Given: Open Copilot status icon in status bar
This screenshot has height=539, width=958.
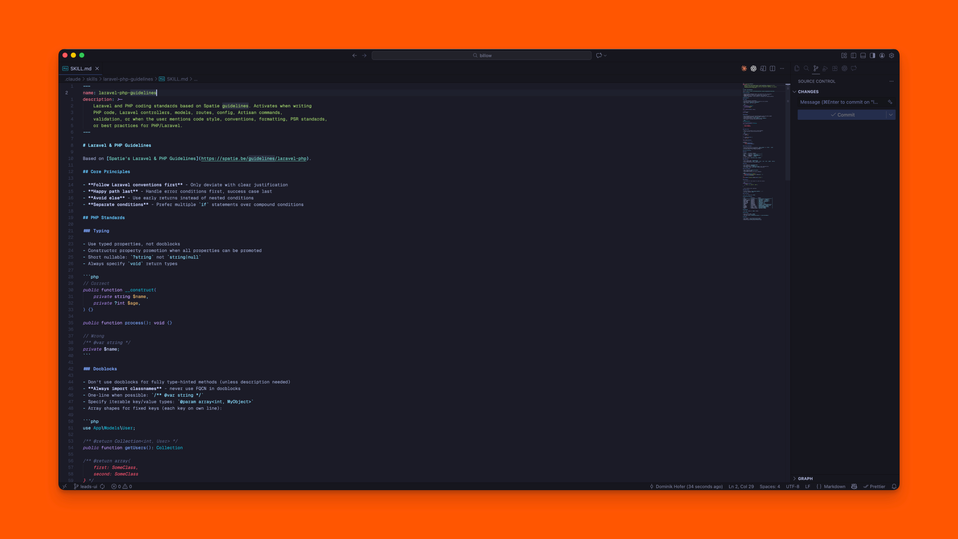Looking at the screenshot, I should pos(854,486).
